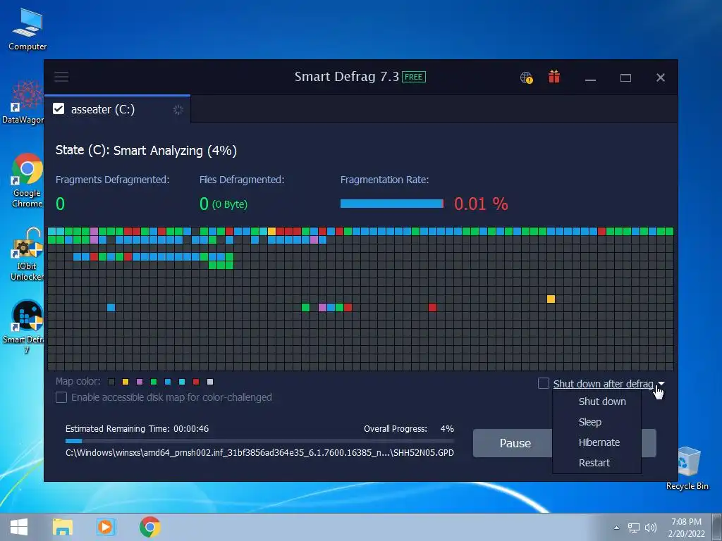Choose Shut down from the dropdown menu

pyautogui.click(x=602, y=402)
